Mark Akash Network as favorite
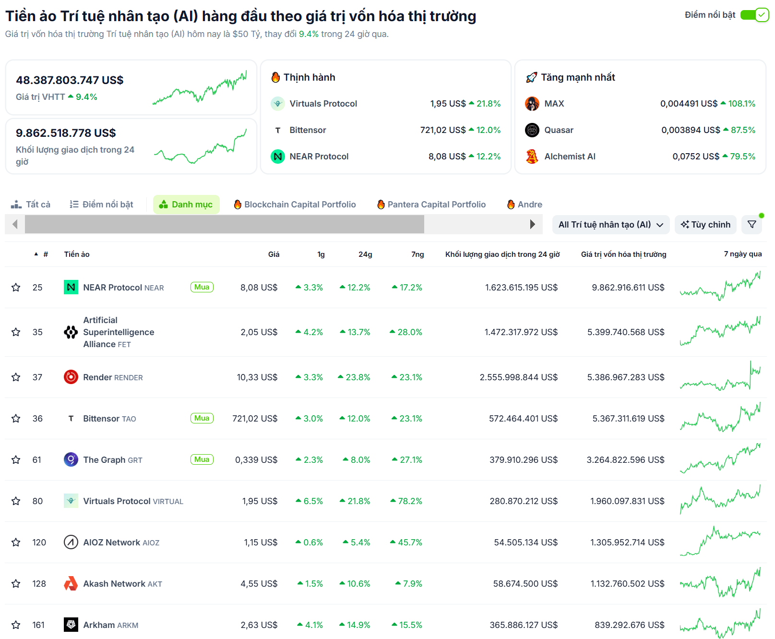This screenshot has width=775, height=639. tap(16, 583)
